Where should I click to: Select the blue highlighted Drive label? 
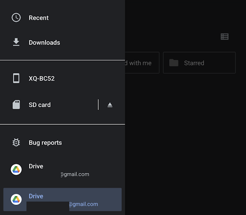pyautogui.click(x=36, y=196)
